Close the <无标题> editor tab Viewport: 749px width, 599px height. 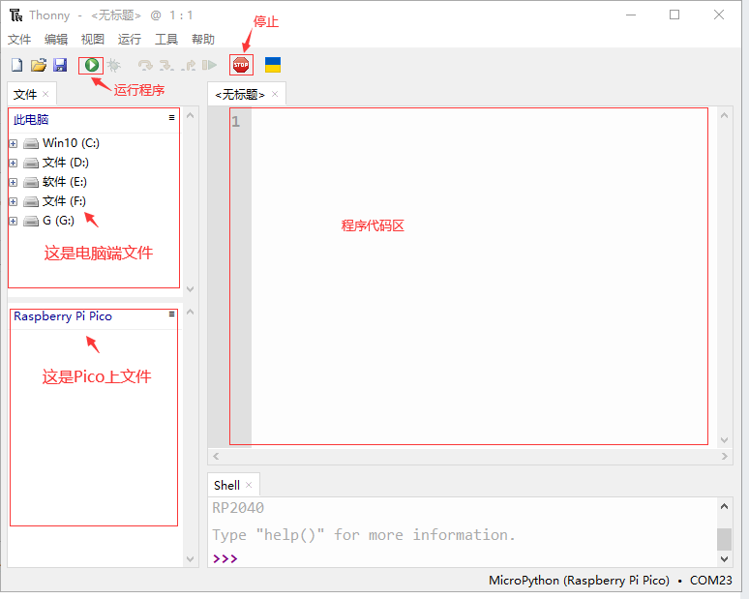pos(275,94)
